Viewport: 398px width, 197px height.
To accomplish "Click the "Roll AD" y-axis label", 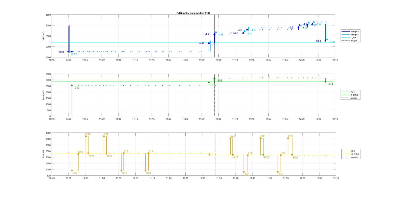I will click(43, 154).
